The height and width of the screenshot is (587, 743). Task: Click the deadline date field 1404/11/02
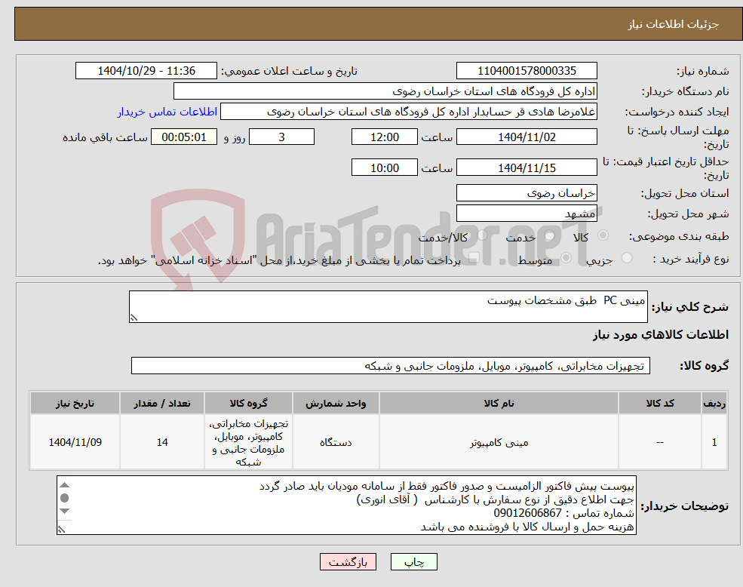tap(527, 137)
